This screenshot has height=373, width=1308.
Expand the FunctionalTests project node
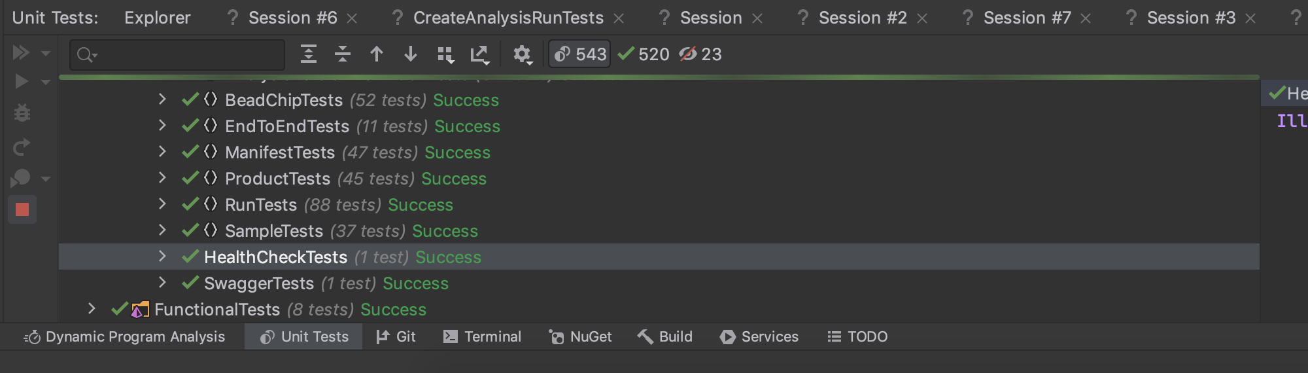[92, 309]
